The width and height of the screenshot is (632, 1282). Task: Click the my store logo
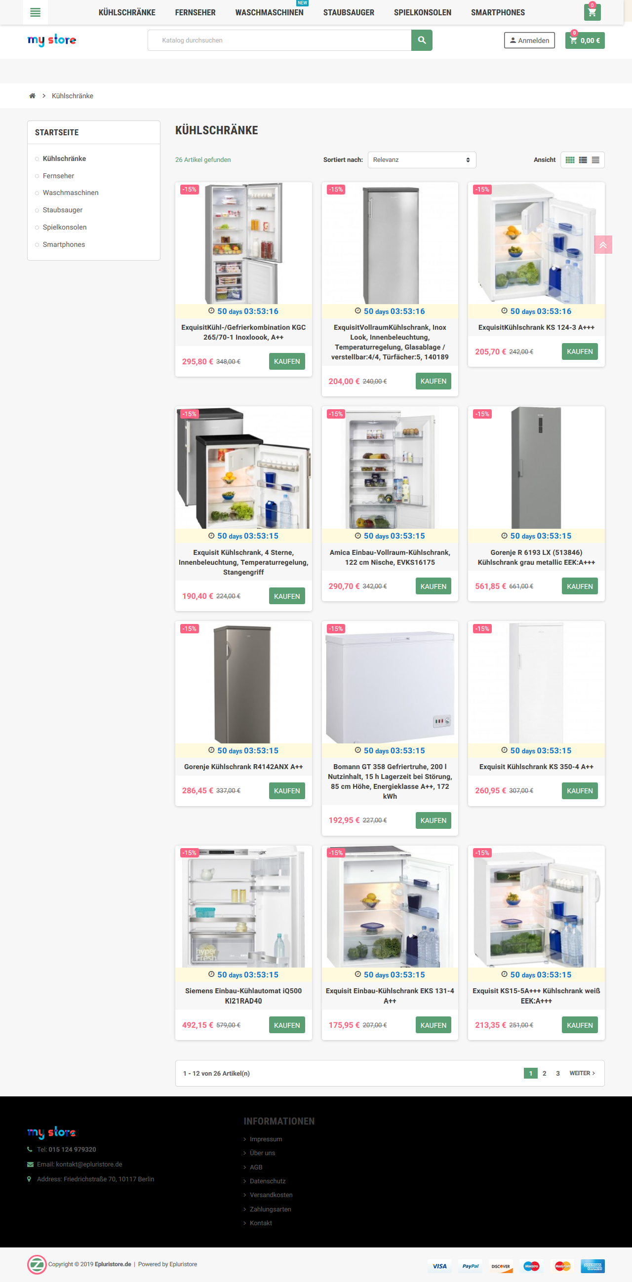tap(52, 40)
